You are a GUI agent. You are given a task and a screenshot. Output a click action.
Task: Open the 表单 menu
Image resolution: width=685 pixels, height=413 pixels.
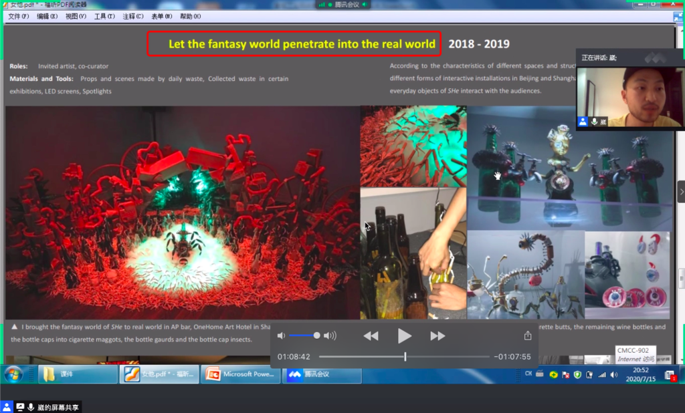162,17
